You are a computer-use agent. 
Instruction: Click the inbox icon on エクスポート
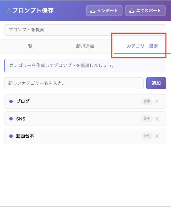point(132,11)
